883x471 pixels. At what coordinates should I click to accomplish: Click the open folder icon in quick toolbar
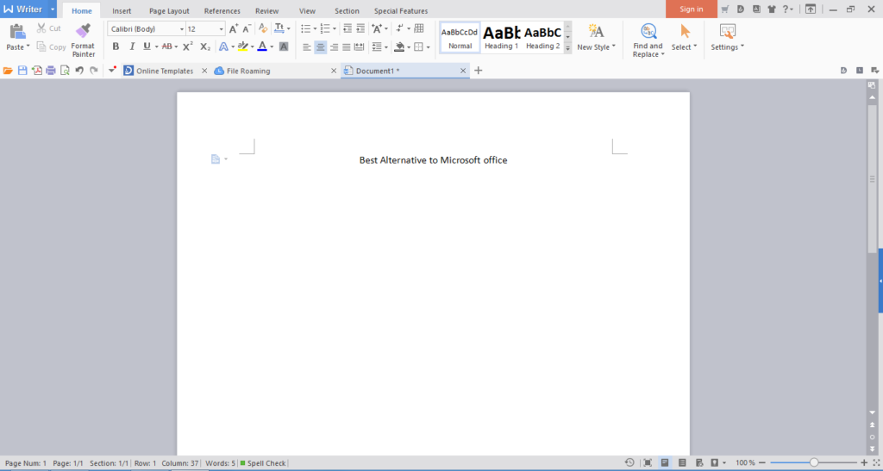click(8, 71)
